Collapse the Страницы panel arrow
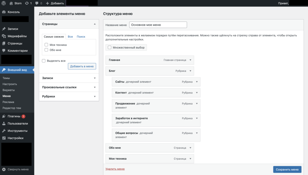308x175 pixels. (95, 24)
